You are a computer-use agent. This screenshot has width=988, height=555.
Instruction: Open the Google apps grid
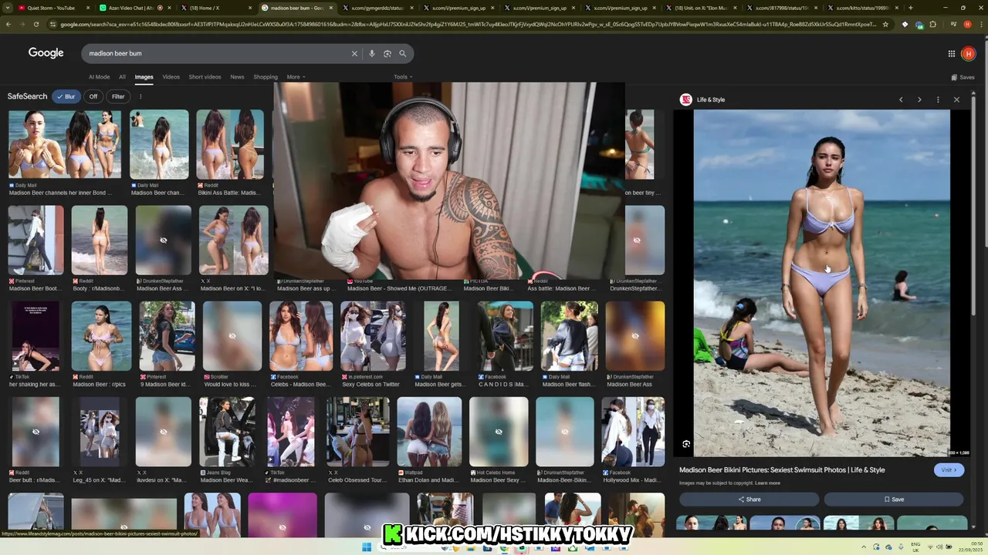pos(952,53)
